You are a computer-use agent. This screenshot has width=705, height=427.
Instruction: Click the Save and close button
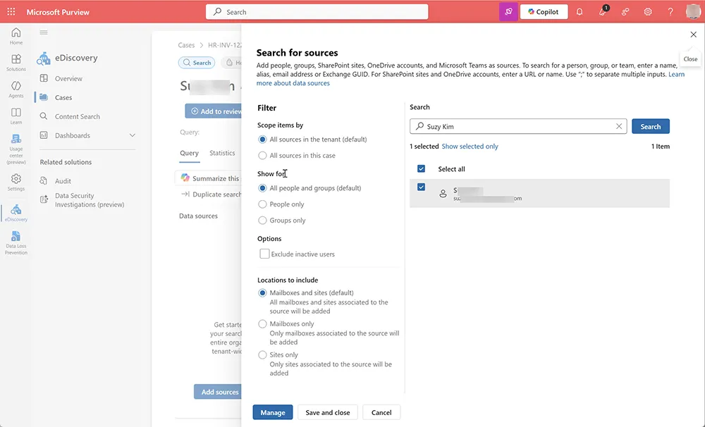(327, 411)
